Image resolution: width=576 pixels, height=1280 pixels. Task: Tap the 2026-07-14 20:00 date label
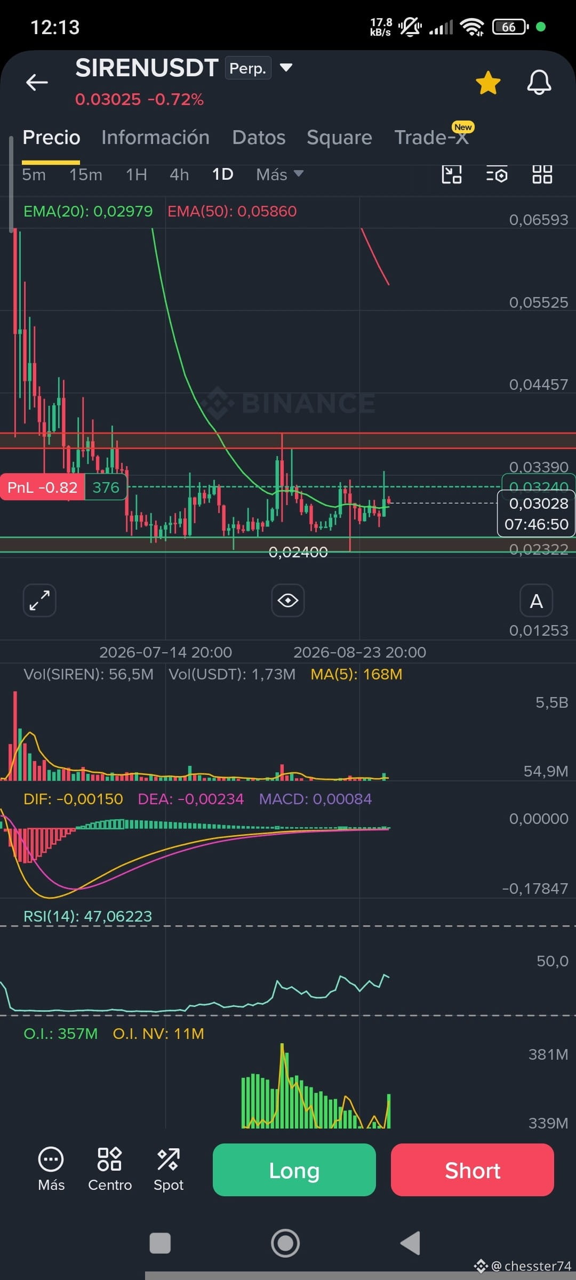coord(166,652)
